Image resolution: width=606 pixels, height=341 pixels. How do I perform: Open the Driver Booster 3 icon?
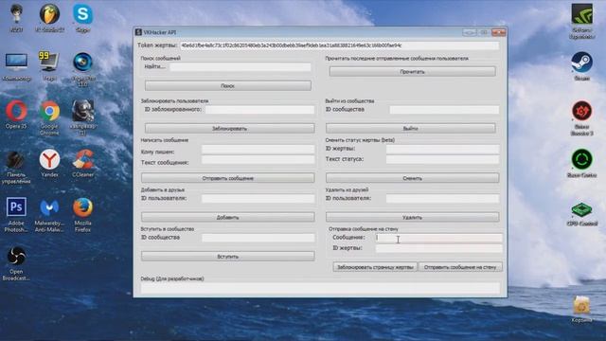581,112
